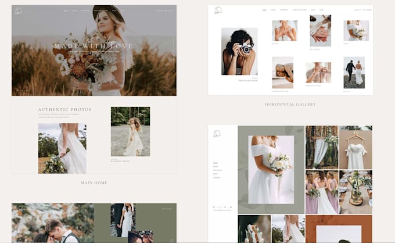
Task: Open the bride-with-bouquet photo in Horizontal Gallery
Action: [356, 31]
